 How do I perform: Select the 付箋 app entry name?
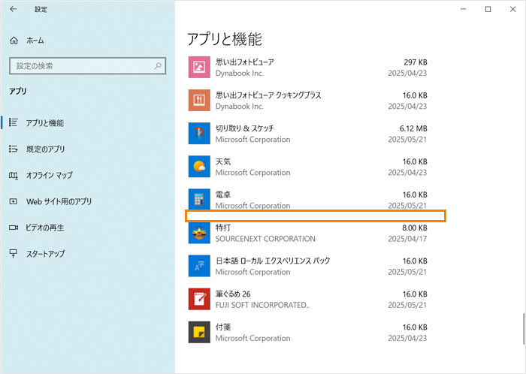click(223, 327)
